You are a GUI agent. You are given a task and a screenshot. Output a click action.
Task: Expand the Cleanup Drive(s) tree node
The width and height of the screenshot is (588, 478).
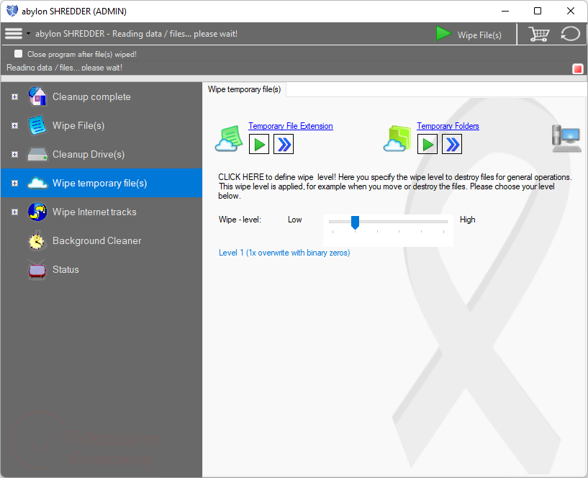14,155
